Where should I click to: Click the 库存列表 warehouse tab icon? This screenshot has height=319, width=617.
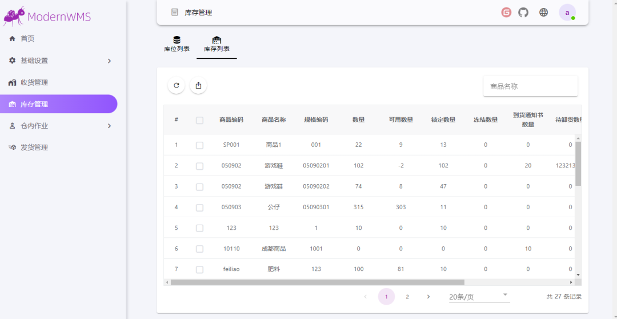point(217,40)
